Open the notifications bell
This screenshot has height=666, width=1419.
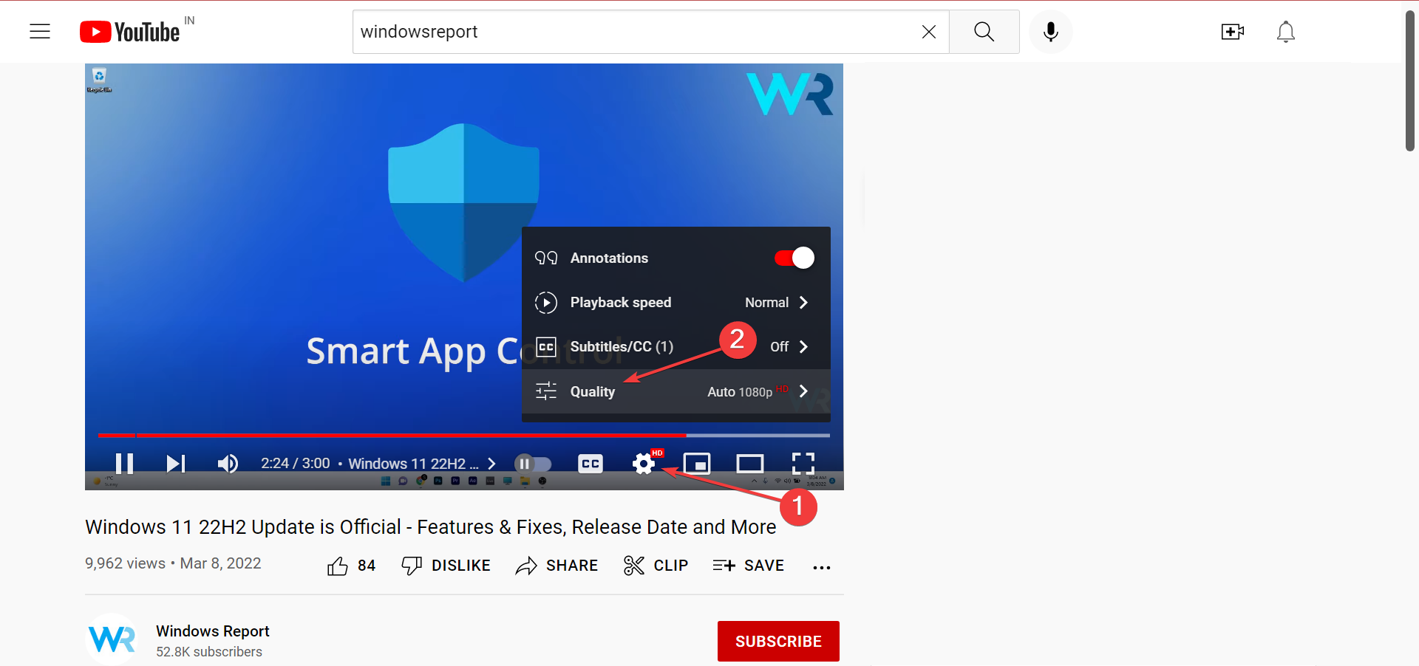1284,32
